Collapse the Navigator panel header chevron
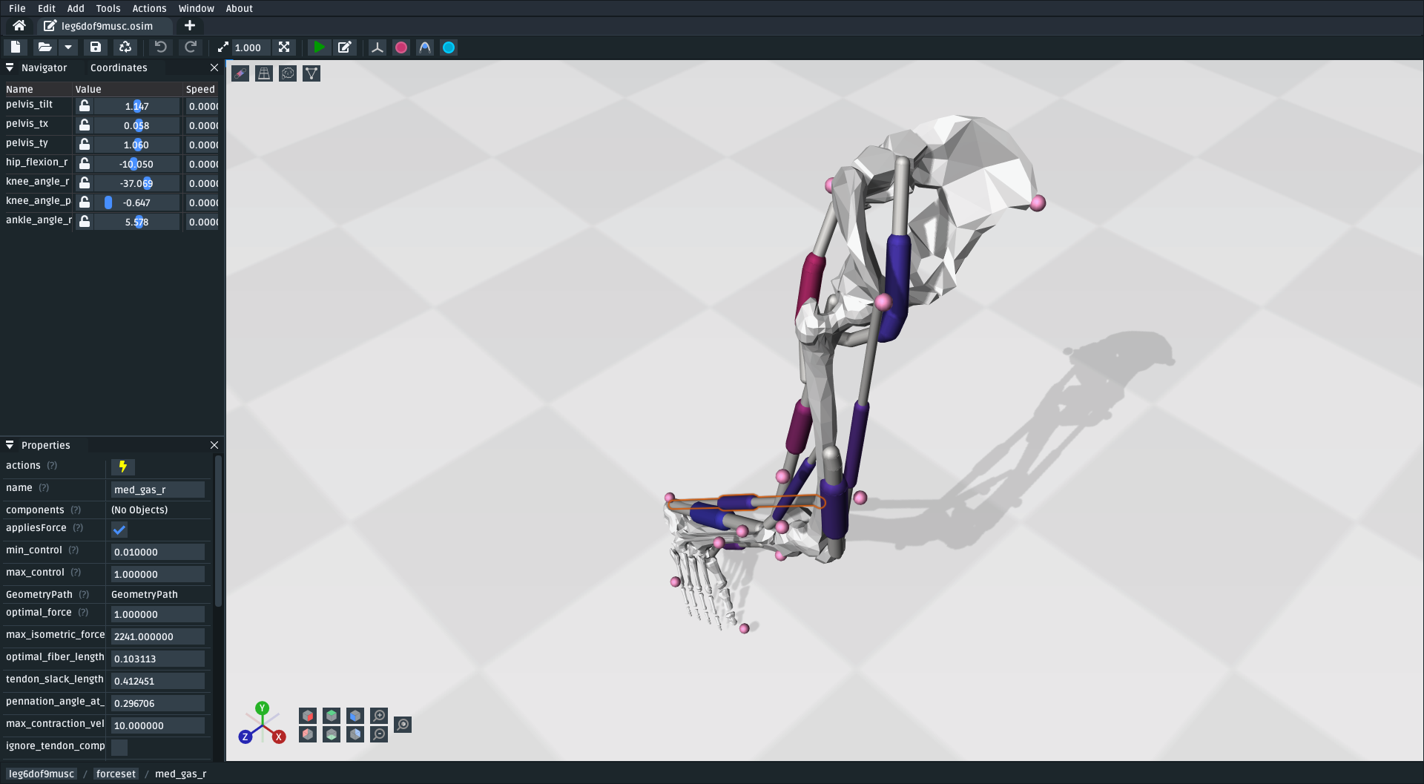The height and width of the screenshot is (784, 1424). [x=10, y=67]
